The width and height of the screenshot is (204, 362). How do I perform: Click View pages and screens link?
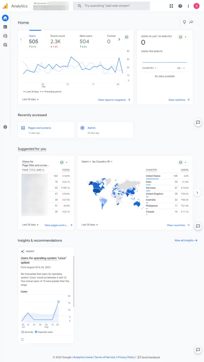pyautogui.click(x=58, y=225)
